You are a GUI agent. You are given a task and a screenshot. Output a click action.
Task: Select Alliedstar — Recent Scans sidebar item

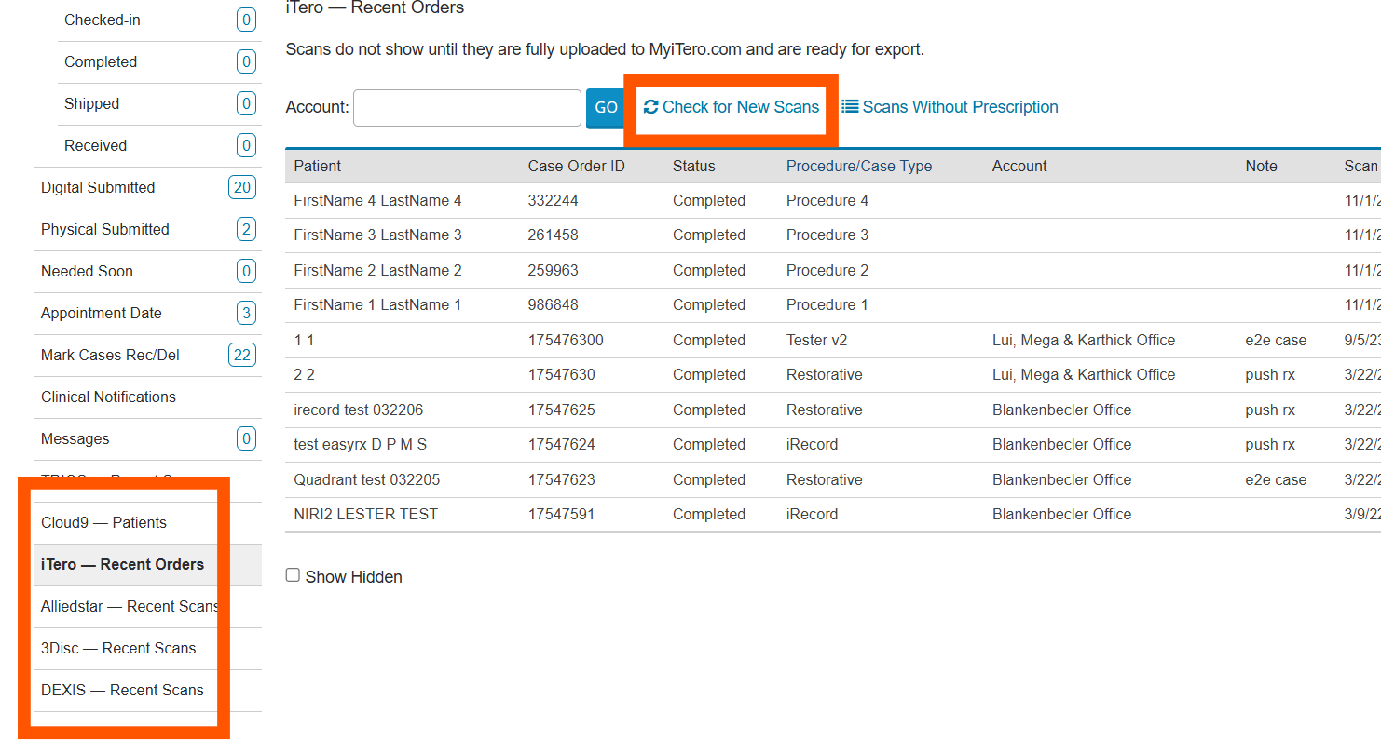click(129, 606)
